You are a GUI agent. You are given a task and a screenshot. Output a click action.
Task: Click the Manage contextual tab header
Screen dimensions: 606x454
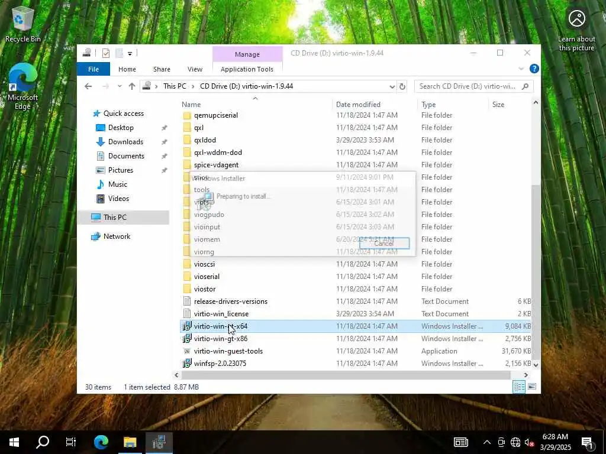(x=247, y=54)
